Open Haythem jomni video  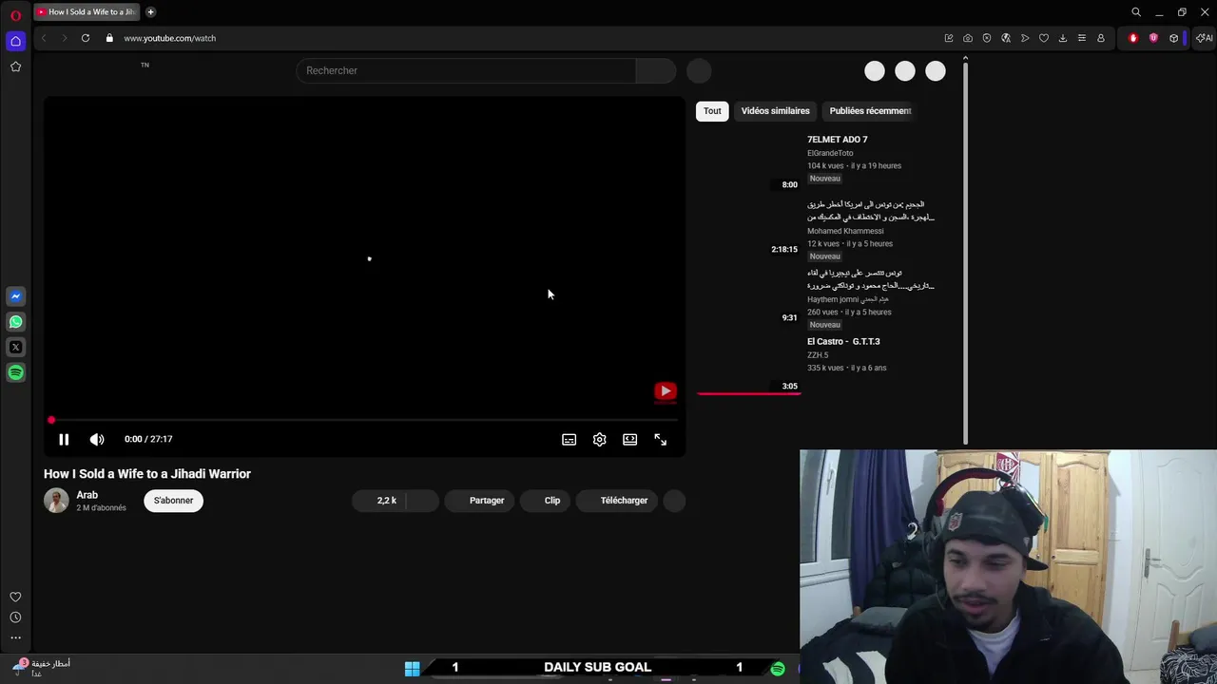(x=871, y=279)
